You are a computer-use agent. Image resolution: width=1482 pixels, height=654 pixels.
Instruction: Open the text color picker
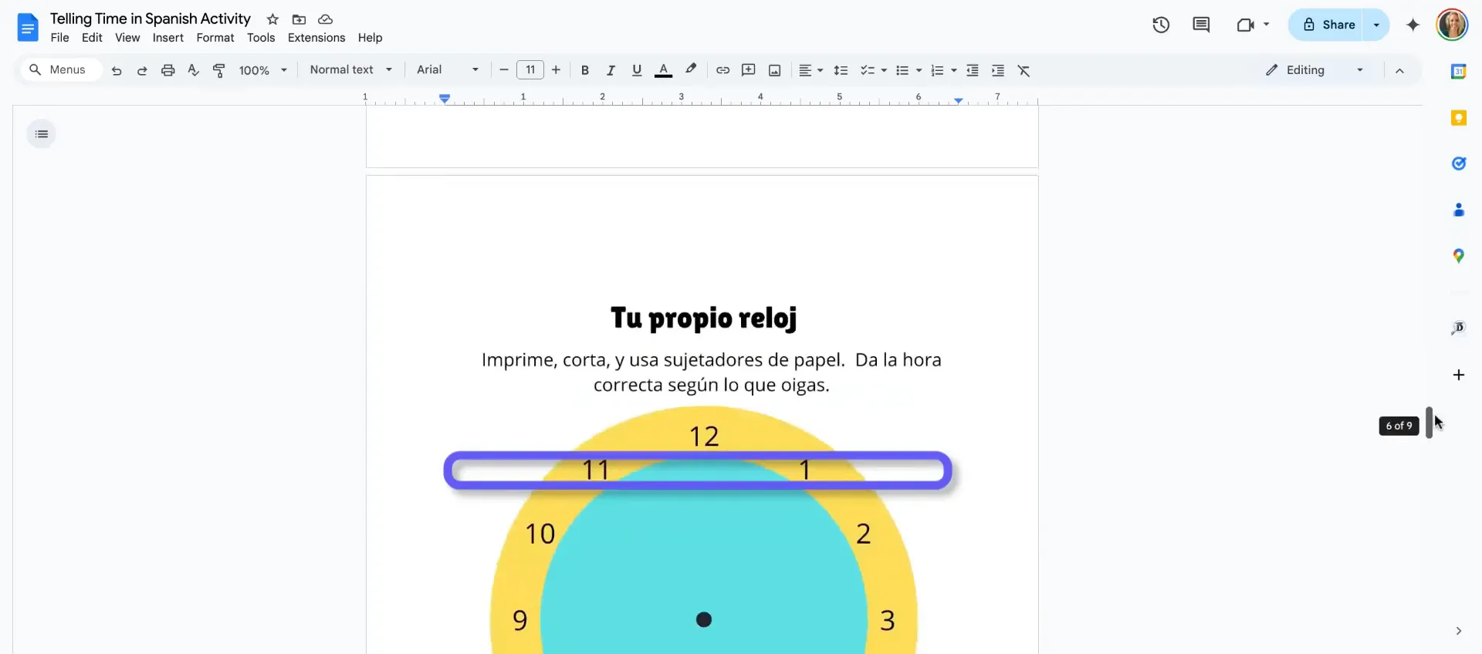click(663, 70)
